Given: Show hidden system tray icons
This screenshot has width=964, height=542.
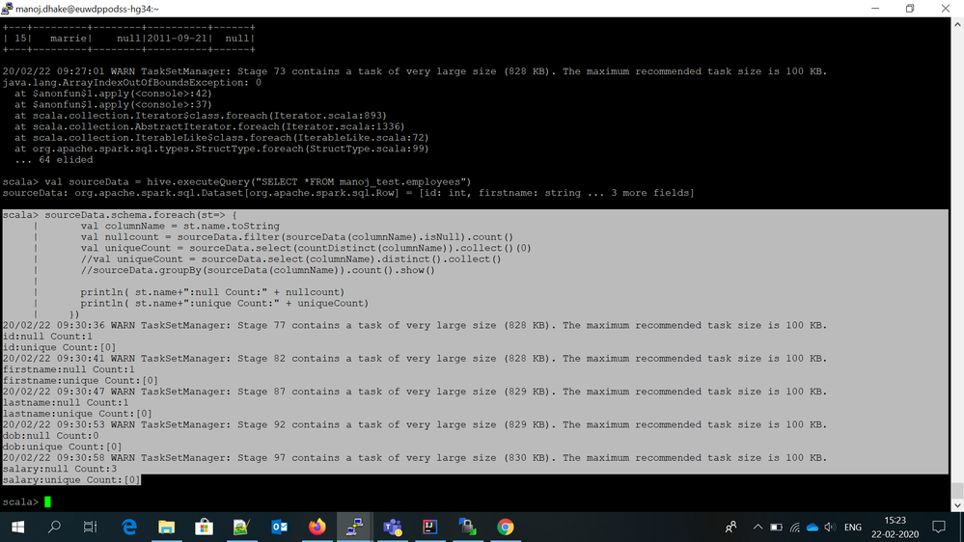Looking at the screenshot, I should (x=758, y=528).
